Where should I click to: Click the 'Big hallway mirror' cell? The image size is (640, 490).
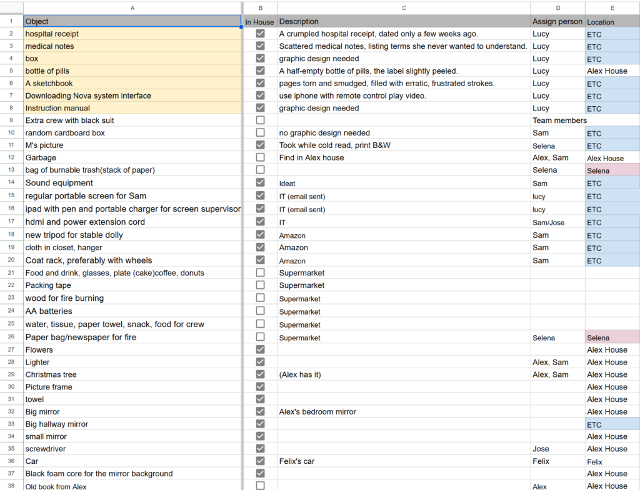coord(132,424)
